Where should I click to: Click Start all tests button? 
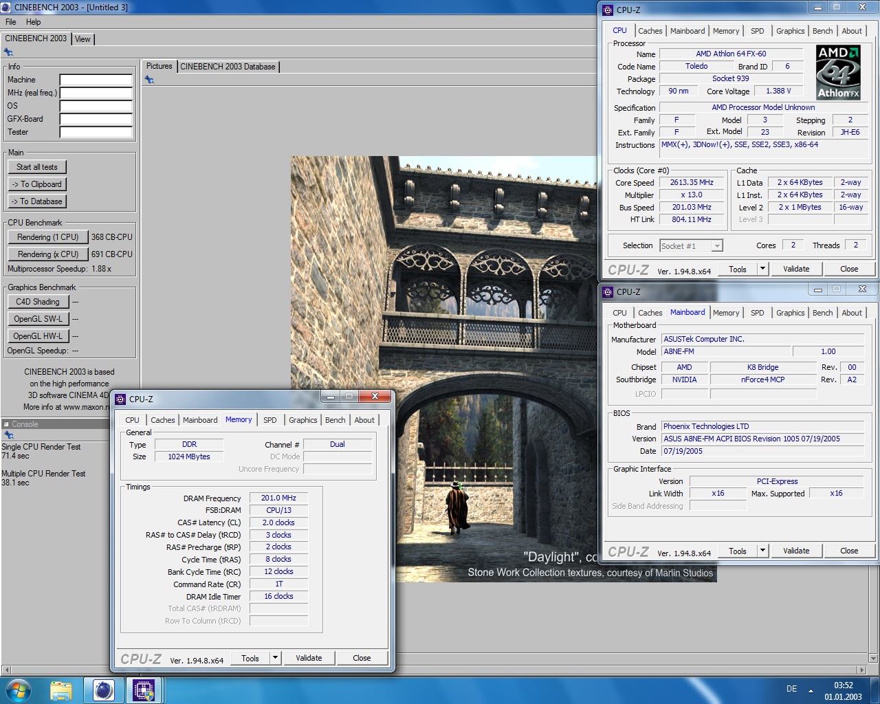pos(37,167)
